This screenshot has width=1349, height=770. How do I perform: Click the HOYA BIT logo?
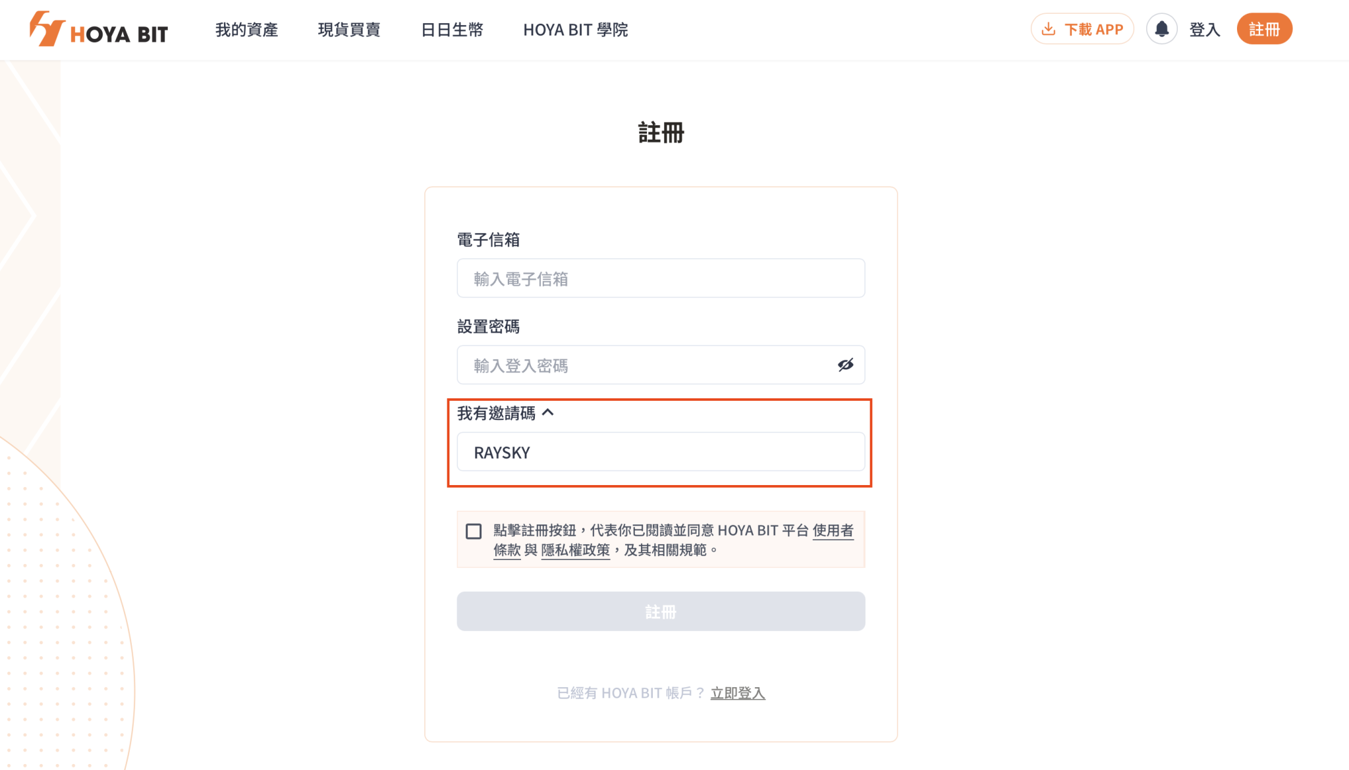point(99,29)
